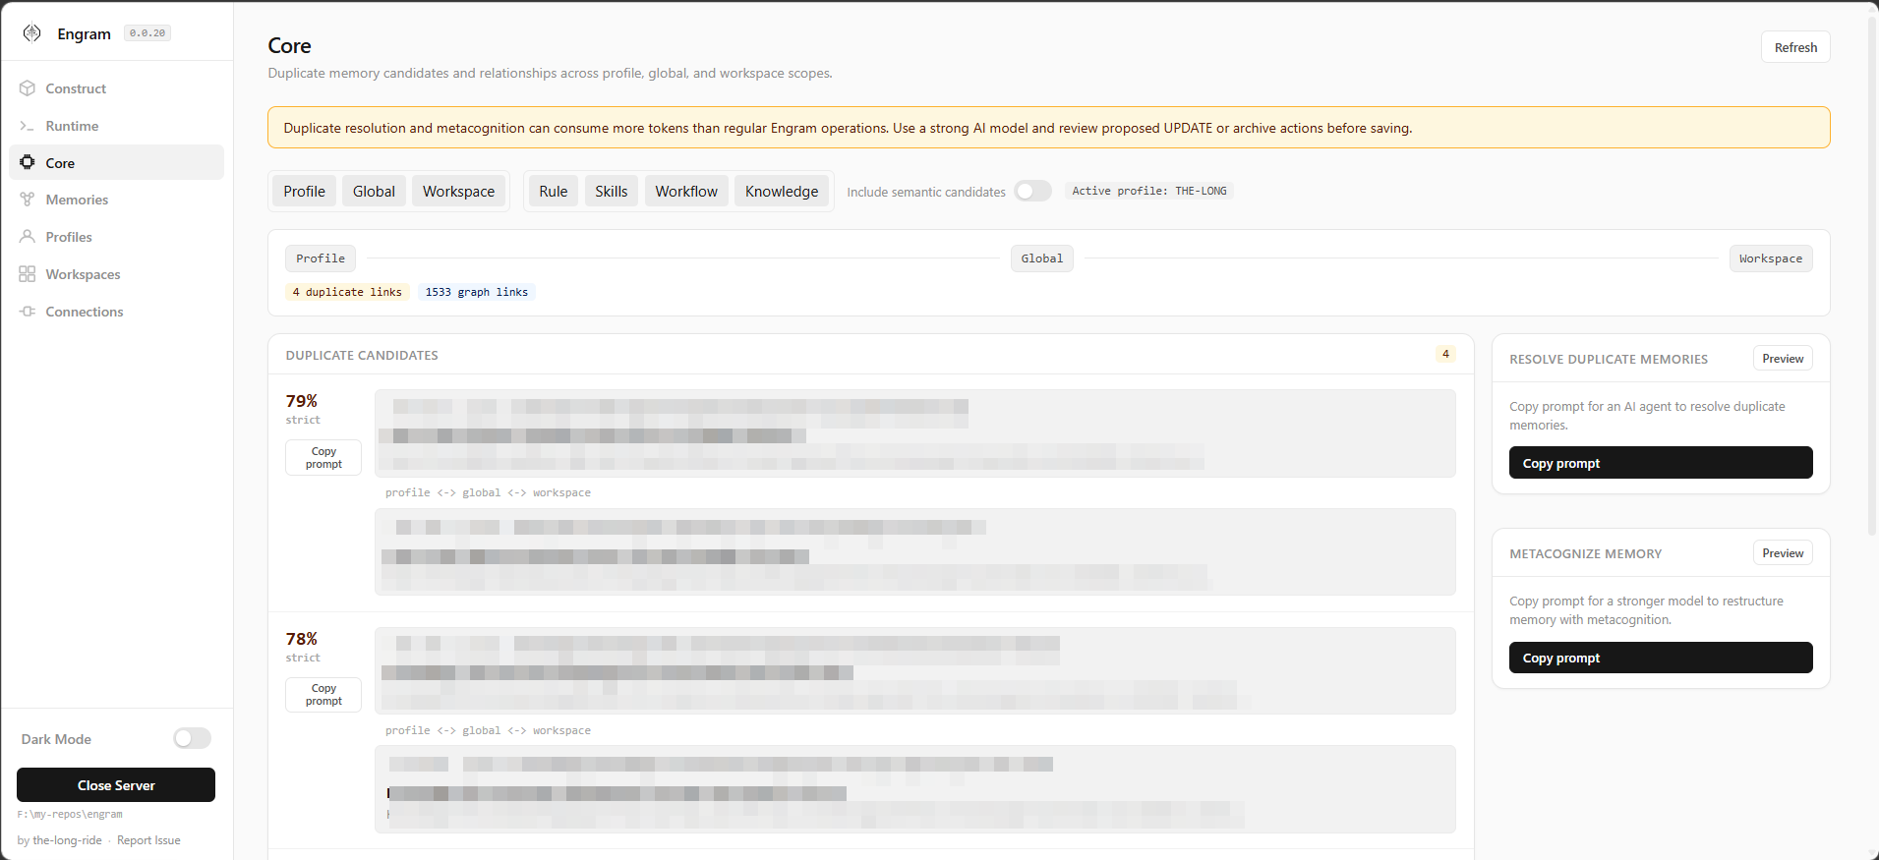This screenshot has height=860, width=1879.
Task: Preview the Metacognize Memory prompt
Action: pos(1783,553)
